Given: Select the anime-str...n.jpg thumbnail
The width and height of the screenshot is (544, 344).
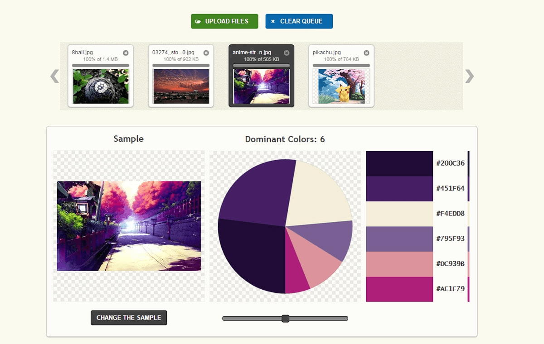Looking at the screenshot, I should click(261, 86).
